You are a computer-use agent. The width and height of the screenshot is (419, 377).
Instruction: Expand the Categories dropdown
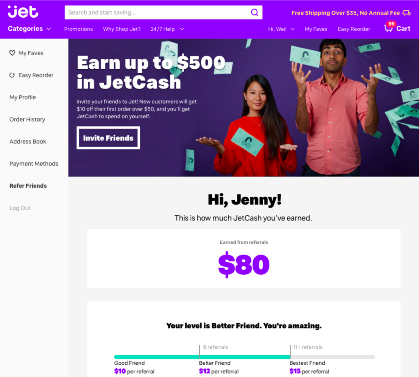[29, 29]
